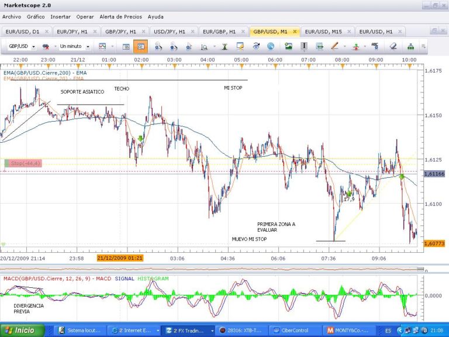Close the GBP/USD, M1 tab
Screen dimensions: 449x337
click(x=295, y=31)
